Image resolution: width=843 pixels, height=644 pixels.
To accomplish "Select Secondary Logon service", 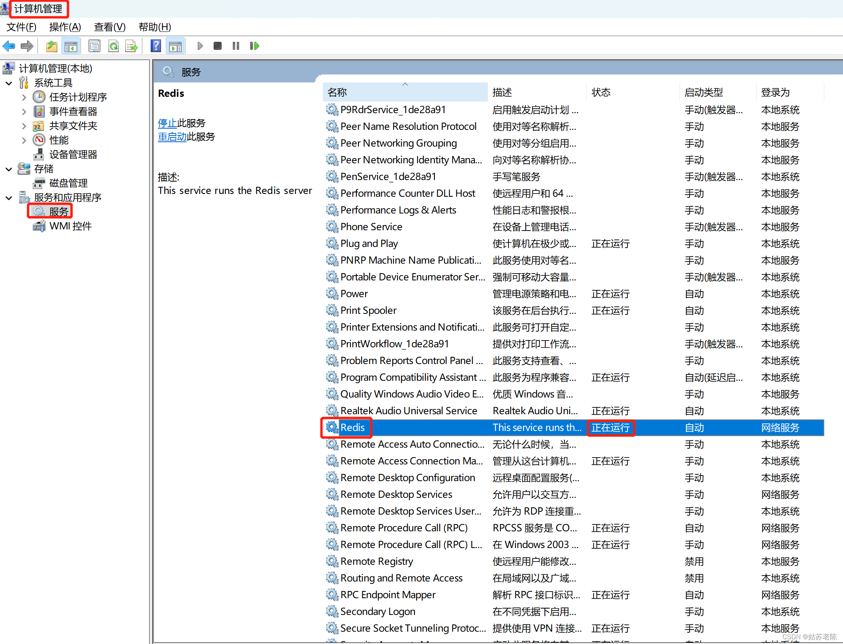I will 573,612.
